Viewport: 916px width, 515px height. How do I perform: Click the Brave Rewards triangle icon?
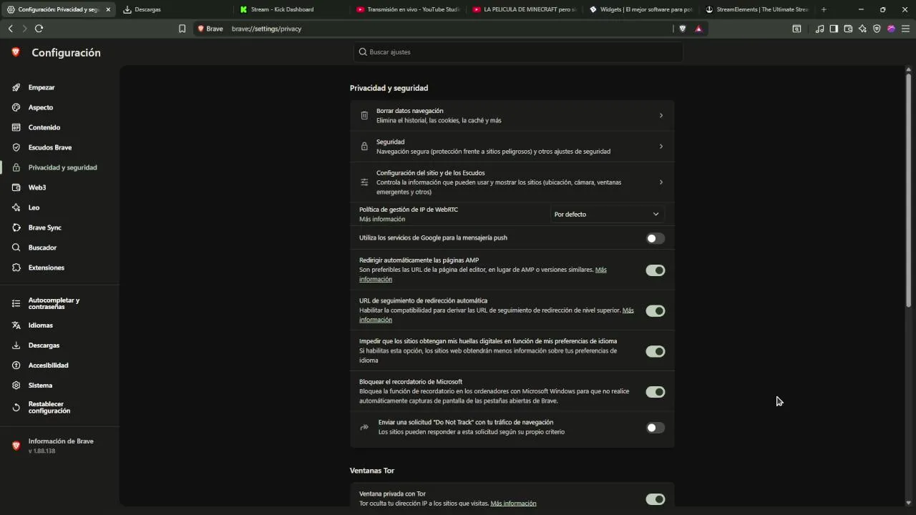(x=698, y=29)
